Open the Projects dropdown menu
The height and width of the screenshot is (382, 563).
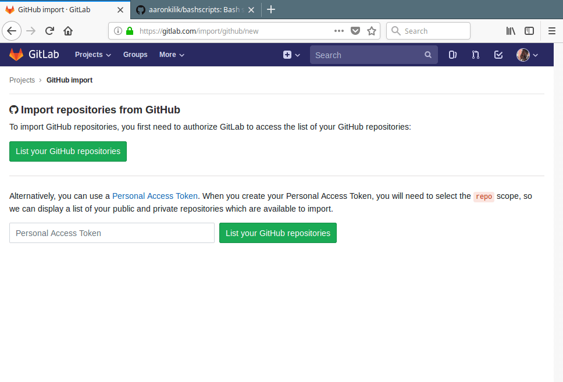point(92,55)
